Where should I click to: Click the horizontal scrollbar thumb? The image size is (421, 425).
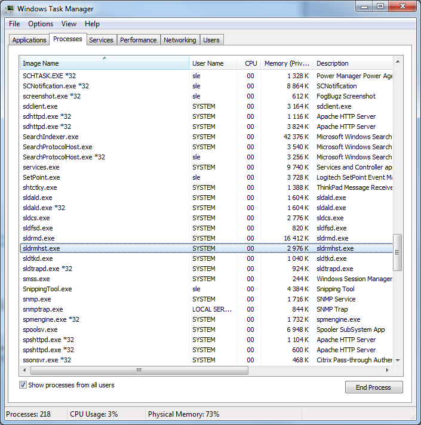[139, 370]
